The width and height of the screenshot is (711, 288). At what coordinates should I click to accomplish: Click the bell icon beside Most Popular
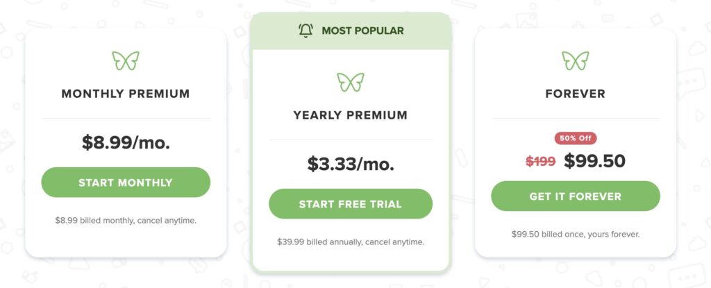point(306,31)
